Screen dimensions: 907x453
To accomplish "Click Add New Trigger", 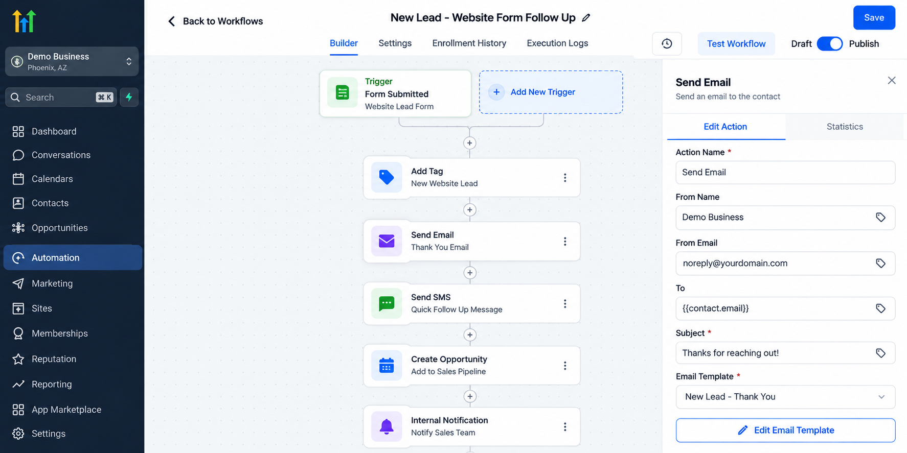I will pyautogui.click(x=551, y=92).
